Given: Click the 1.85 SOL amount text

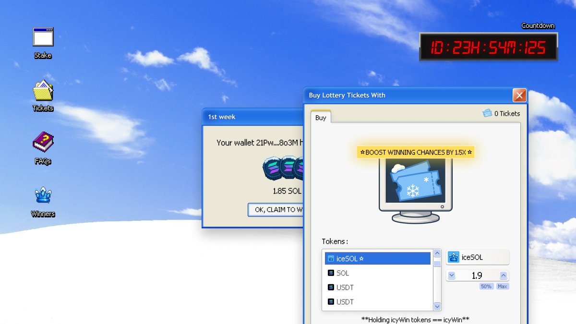Looking at the screenshot, I should point(288,191).
